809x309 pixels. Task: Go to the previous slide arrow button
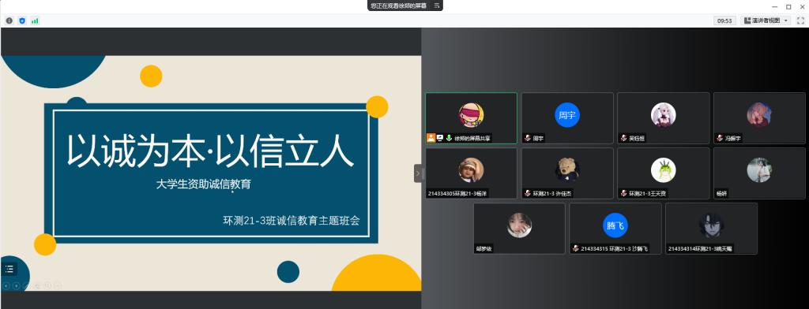point(6,285)
